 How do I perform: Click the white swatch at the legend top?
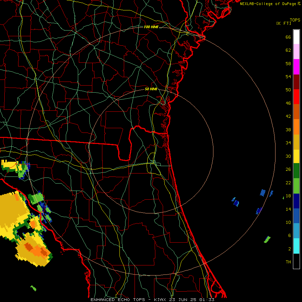pos(296,37)
